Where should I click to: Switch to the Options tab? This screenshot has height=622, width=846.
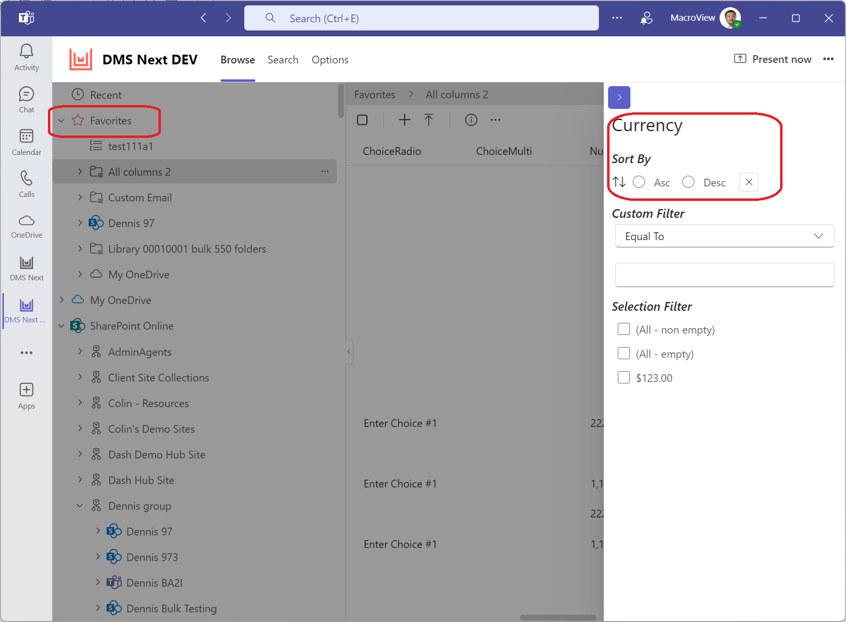point(330,60)
